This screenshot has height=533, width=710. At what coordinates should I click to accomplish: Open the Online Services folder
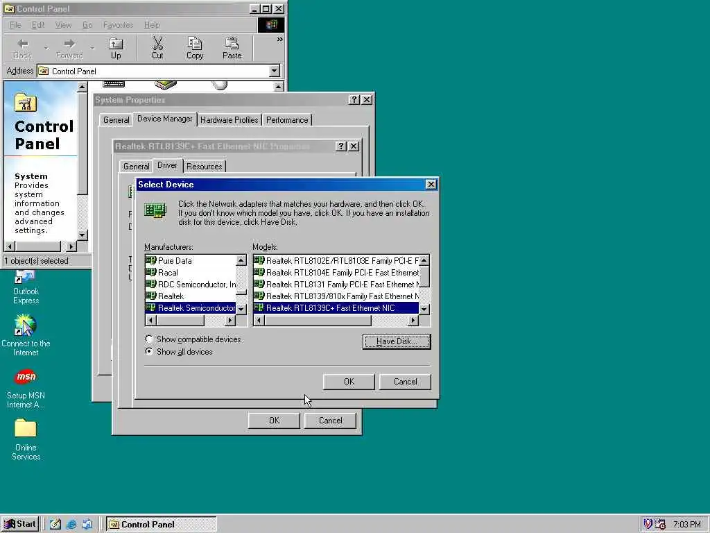coord(26,439)
